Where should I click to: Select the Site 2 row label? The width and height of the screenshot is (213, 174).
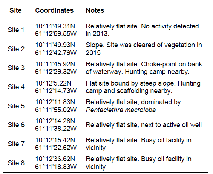tap(16, 49)
